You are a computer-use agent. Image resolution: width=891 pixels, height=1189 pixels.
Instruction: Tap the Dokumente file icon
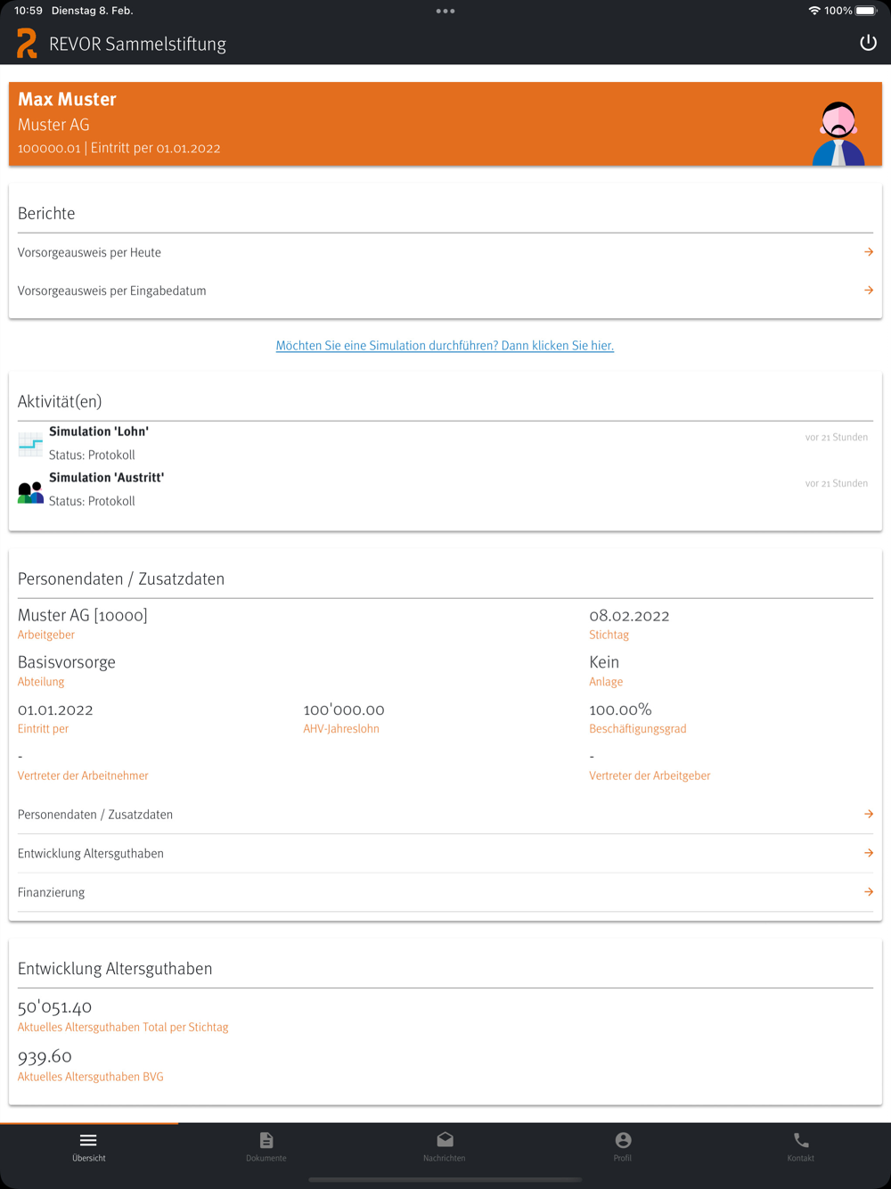[x=266, y=1140]
